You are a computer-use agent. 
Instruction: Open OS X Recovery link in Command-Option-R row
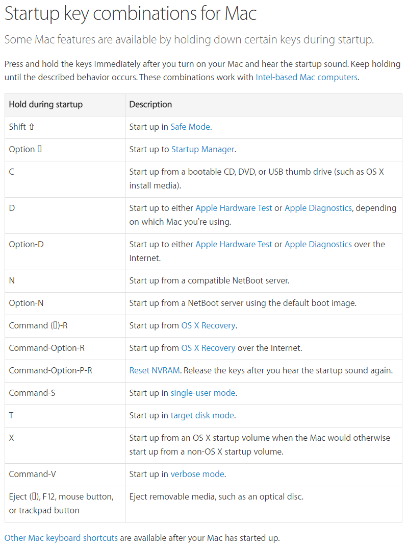click(208, 348)
